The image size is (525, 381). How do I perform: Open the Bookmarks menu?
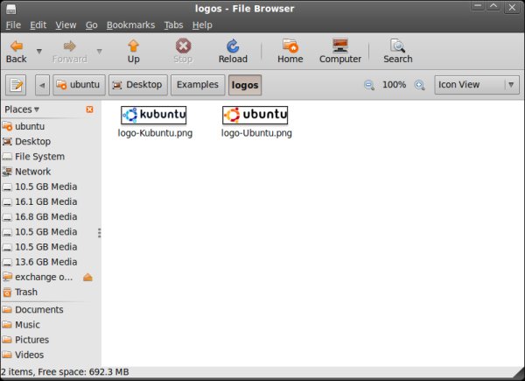point(130,25)
